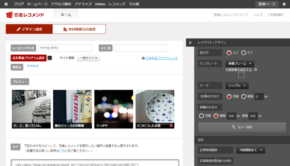The image size is (290, 166).
Task: Select よこ layout radio button
Action: [229, 53]
